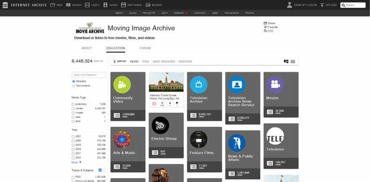Open Television Archive TV icon

point(199,85)
